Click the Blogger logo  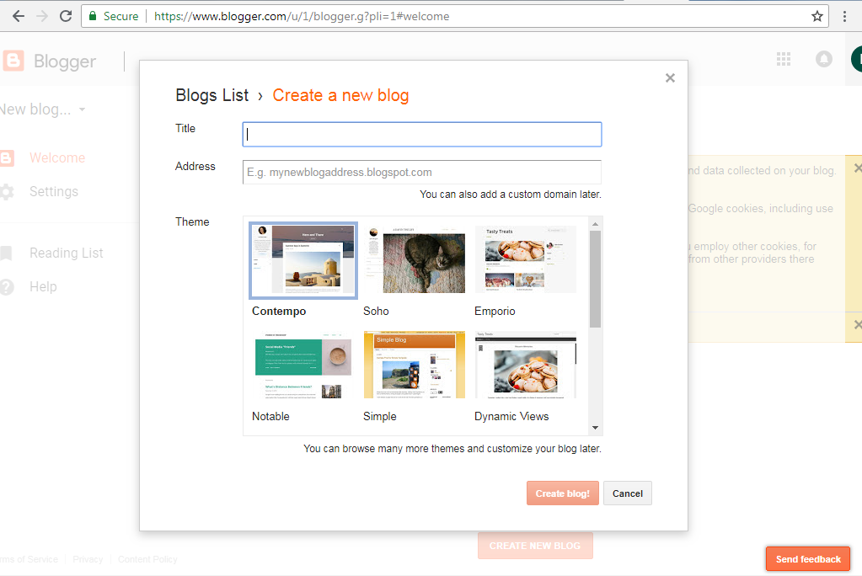[x=51, y=60]
